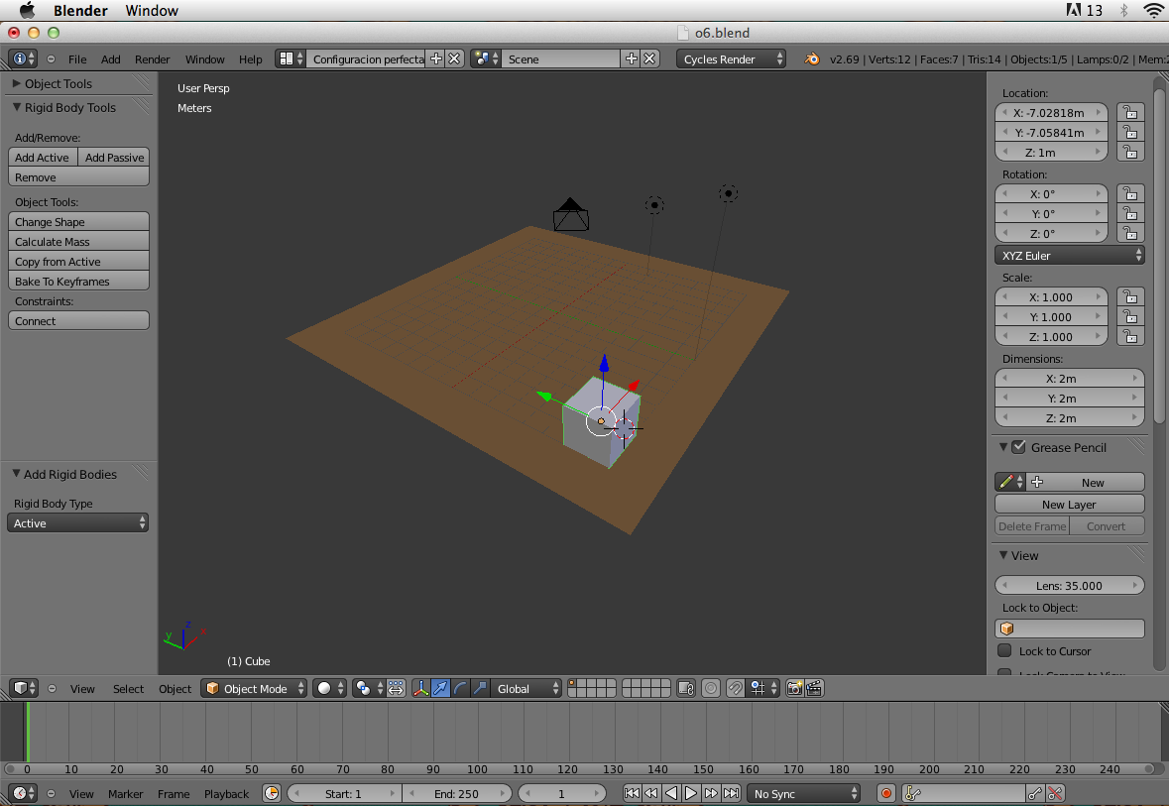The image size is (1169, 806).
Task: Click the Blender logo in the info header
Action: point(812,58)
